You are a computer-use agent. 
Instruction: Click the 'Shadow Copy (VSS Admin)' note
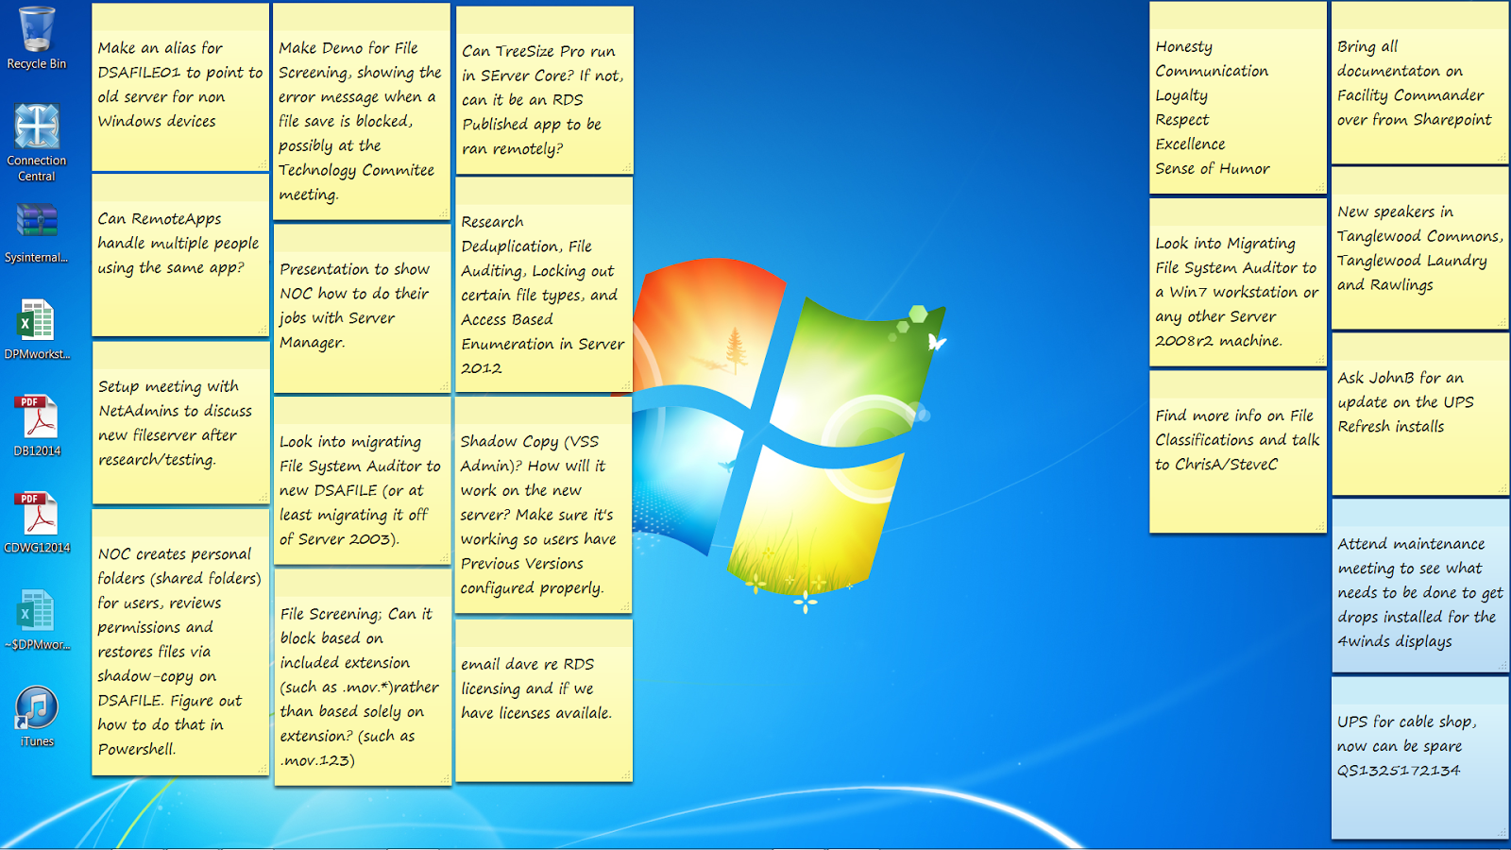[543, 504]
